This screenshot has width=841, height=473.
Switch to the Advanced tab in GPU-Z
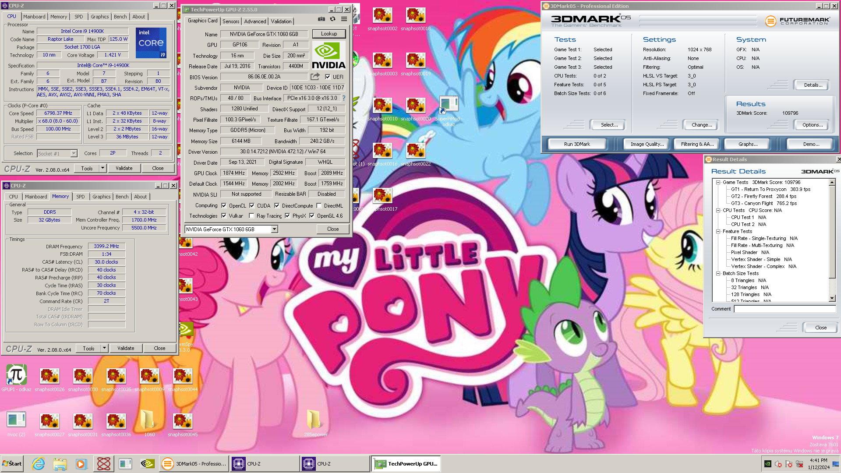[255, 21]
